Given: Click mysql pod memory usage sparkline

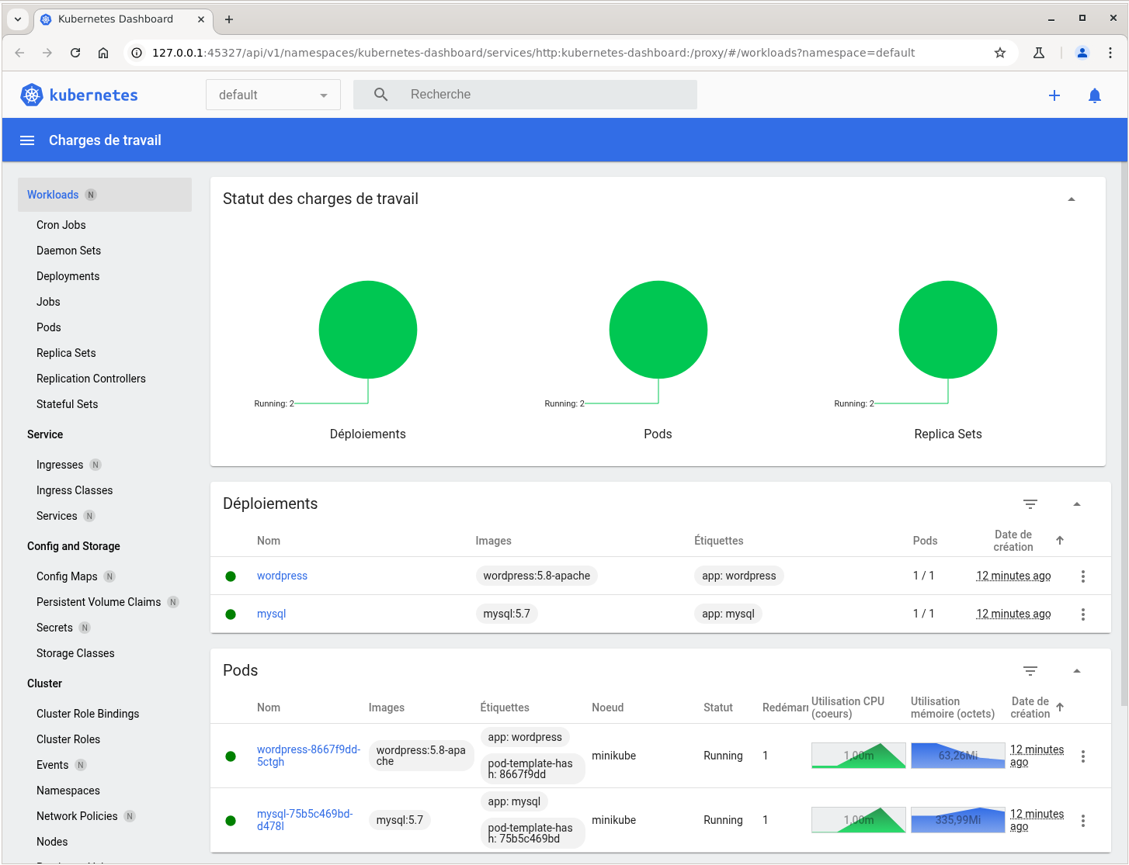Looking at the screenshot, I should tap(958, 820).
